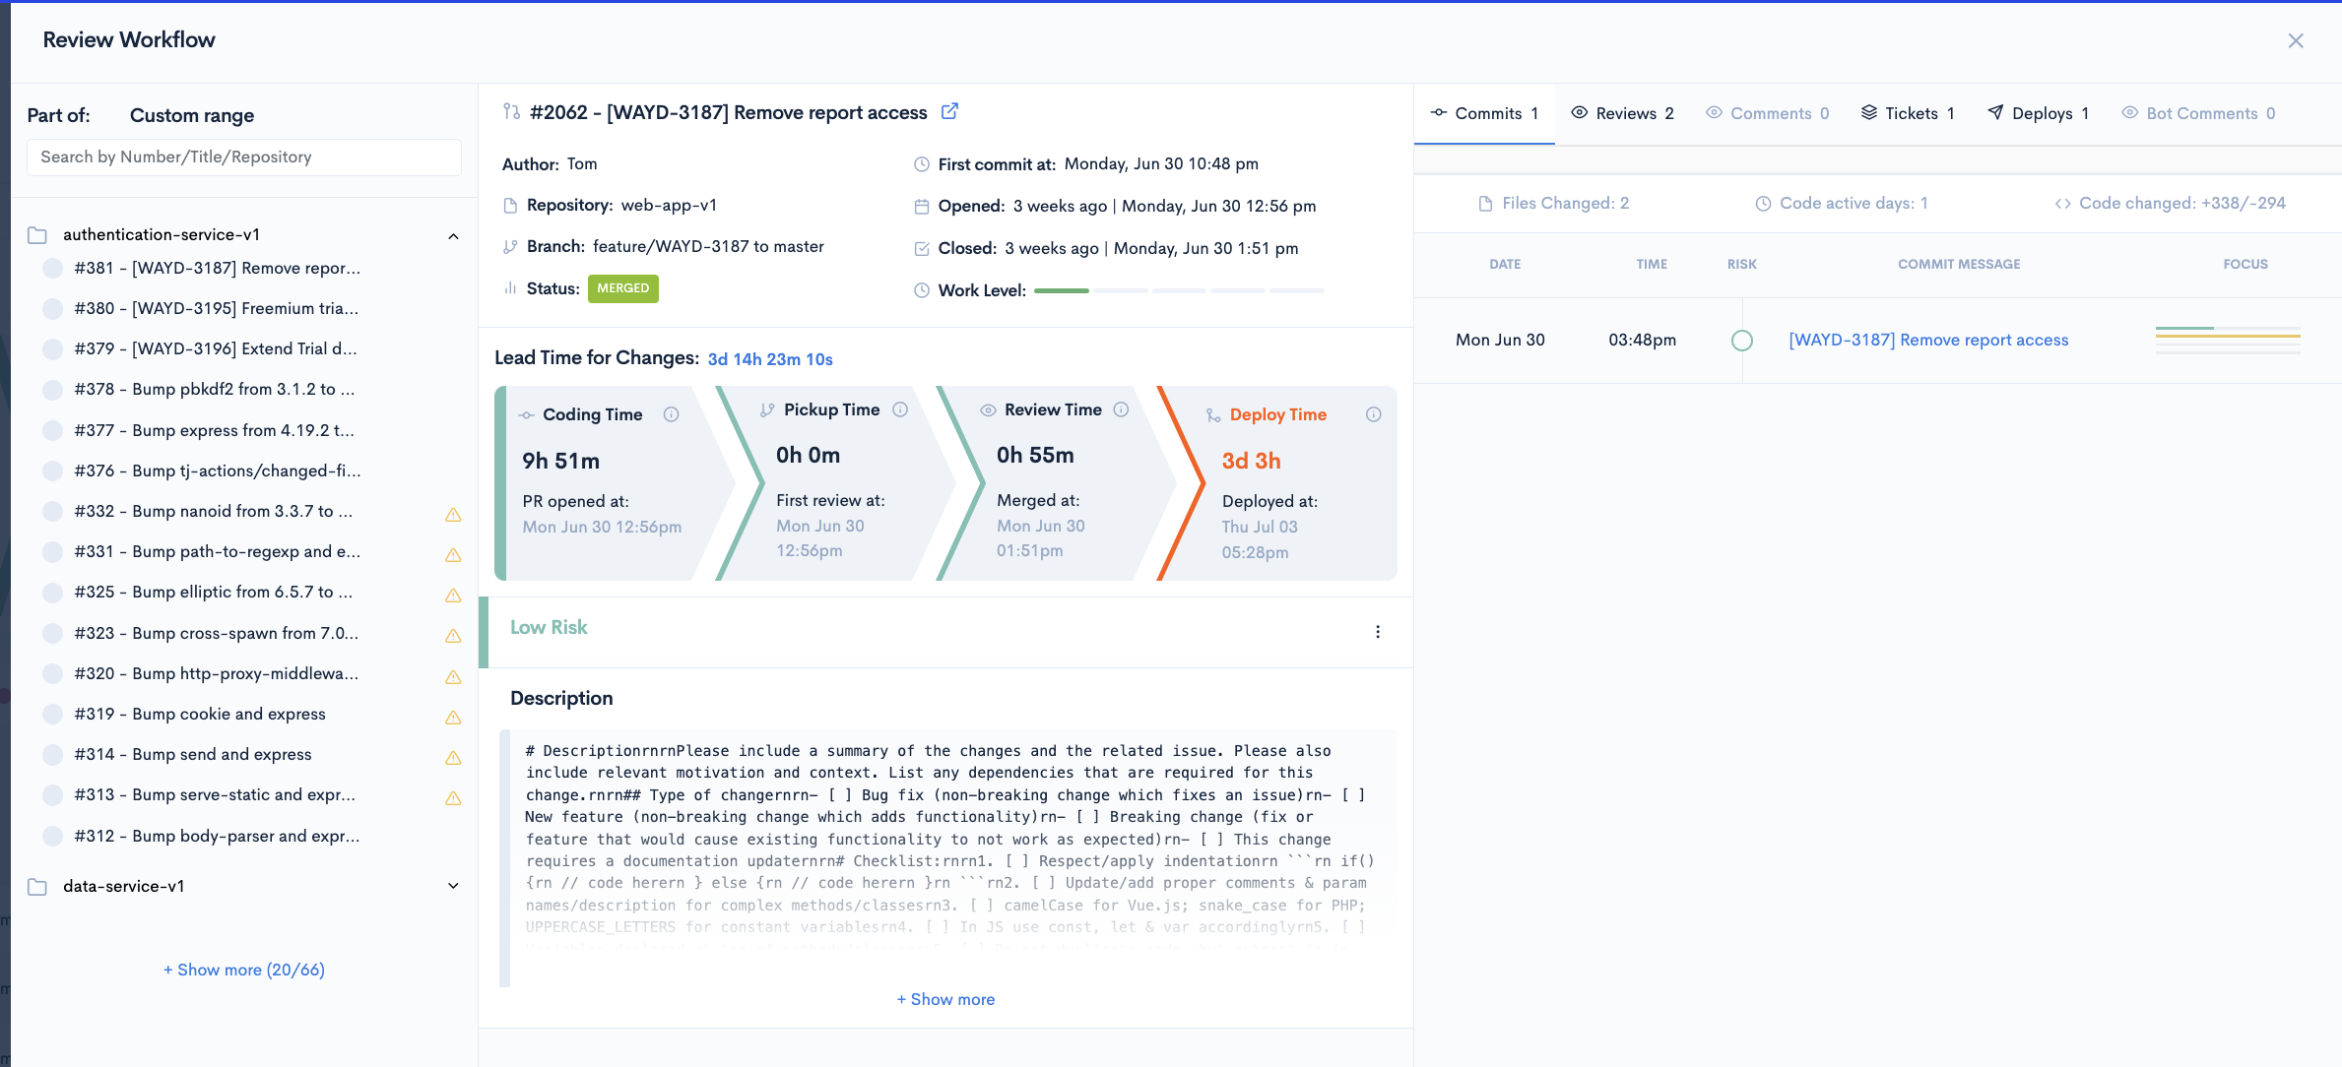Select the radio circle for PR #378

click(x=53, y=389)
